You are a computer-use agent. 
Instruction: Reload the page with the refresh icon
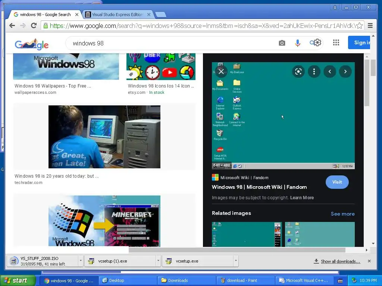point(34,26)
